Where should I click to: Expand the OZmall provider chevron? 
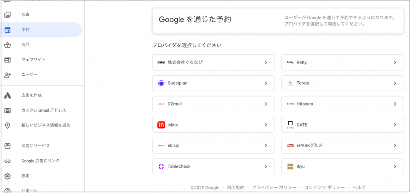pyautogui.click(x=266, y=104)
